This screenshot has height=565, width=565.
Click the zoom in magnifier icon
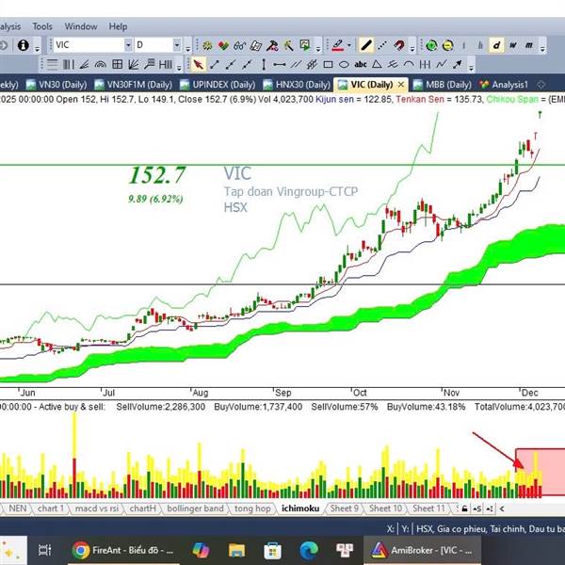(431, 45)
